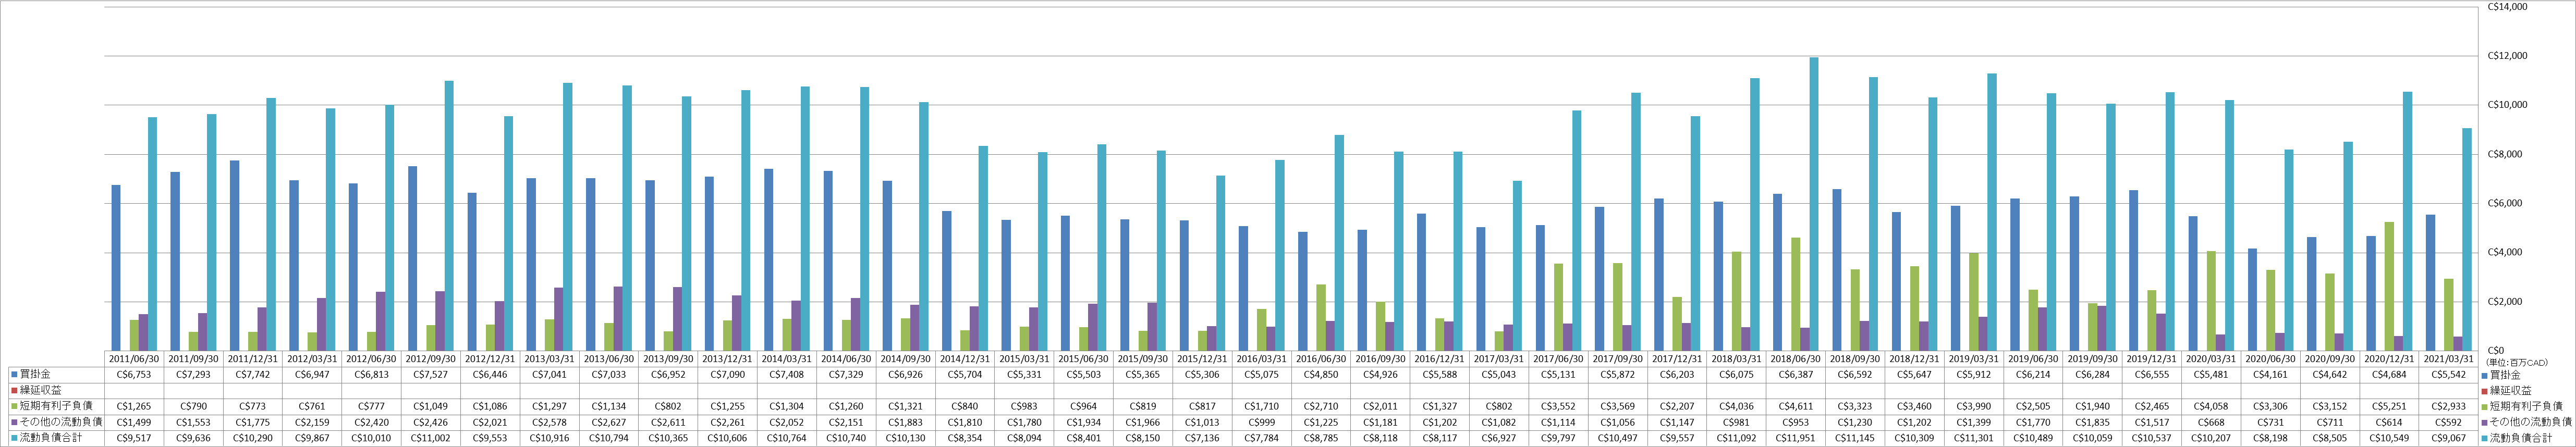Click the red 繰延収益 swatch in the table row header

(x=13, y=390)
